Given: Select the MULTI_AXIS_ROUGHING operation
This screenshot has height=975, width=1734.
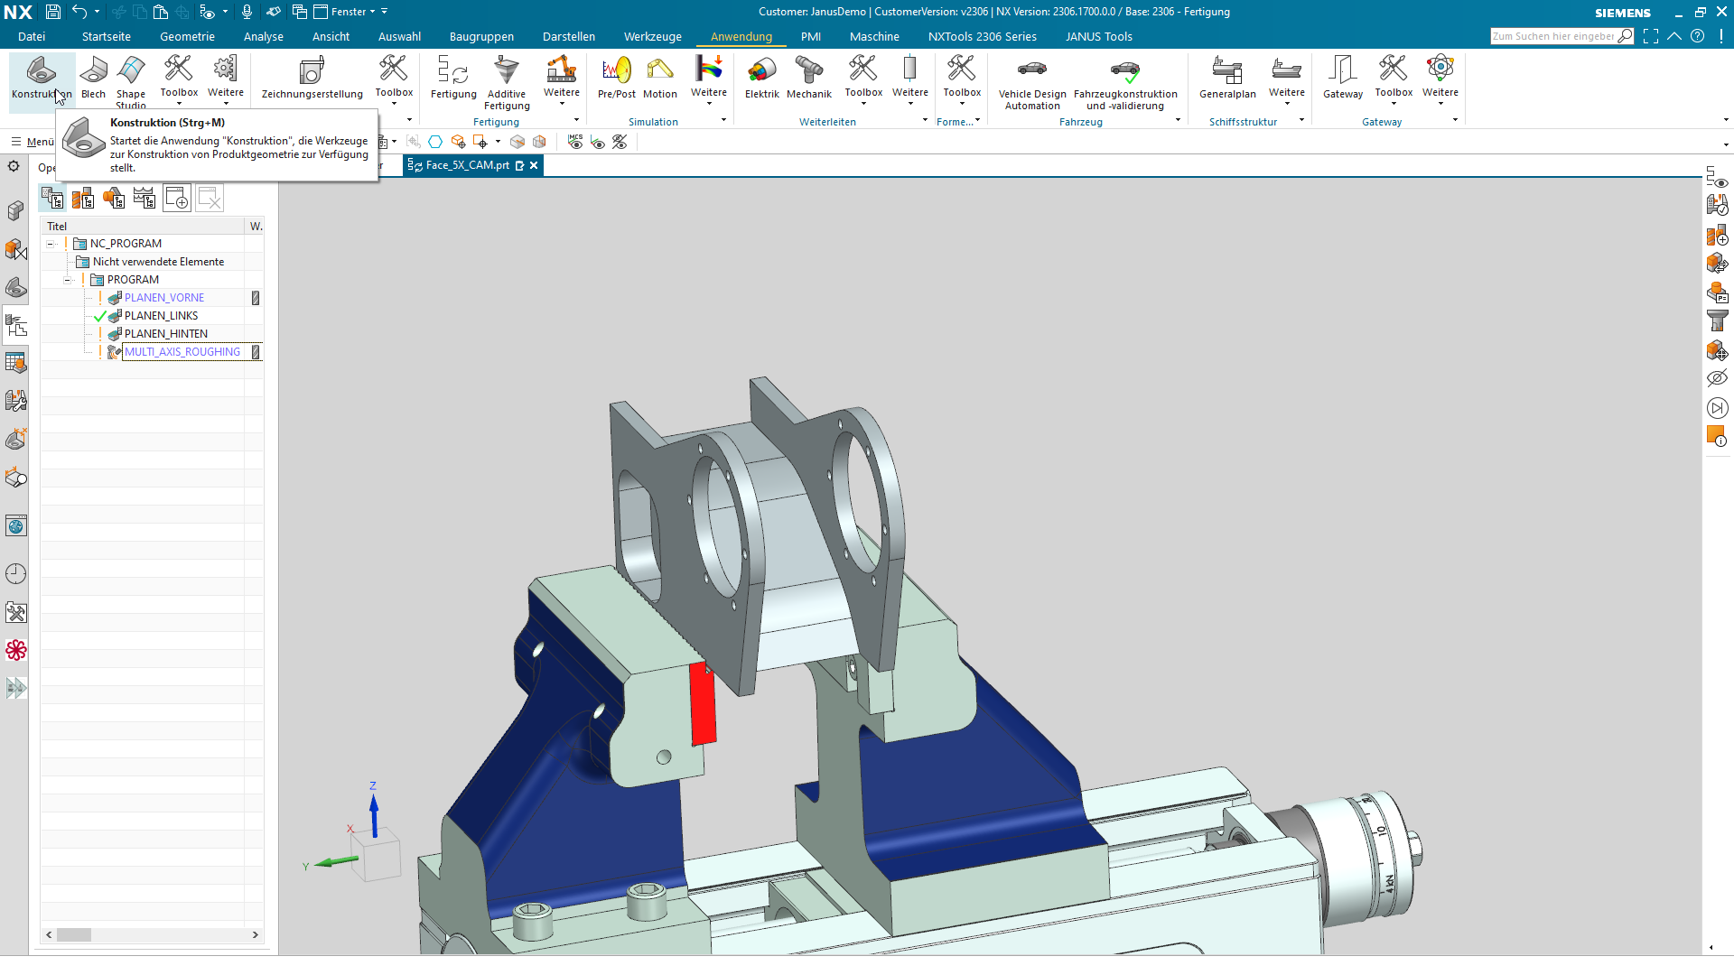Looking at the screenshot, I should pyautogui.click(x=182, y=352).
